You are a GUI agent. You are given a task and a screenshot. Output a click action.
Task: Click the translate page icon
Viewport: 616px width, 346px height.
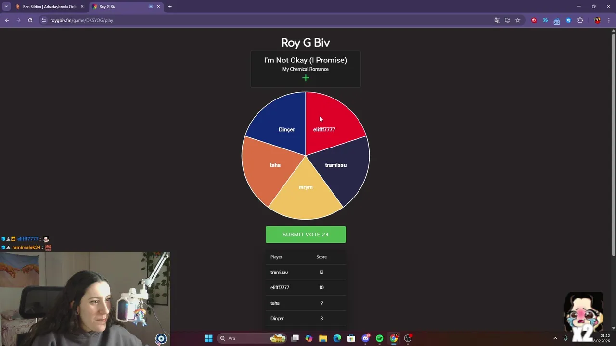click(497, 20)
